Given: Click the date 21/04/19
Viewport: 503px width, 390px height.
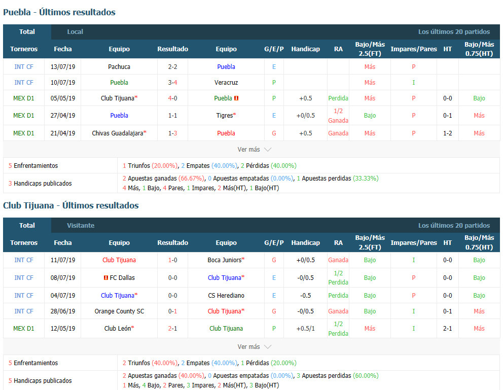Looking at the screenshot, I should point(63,133).
